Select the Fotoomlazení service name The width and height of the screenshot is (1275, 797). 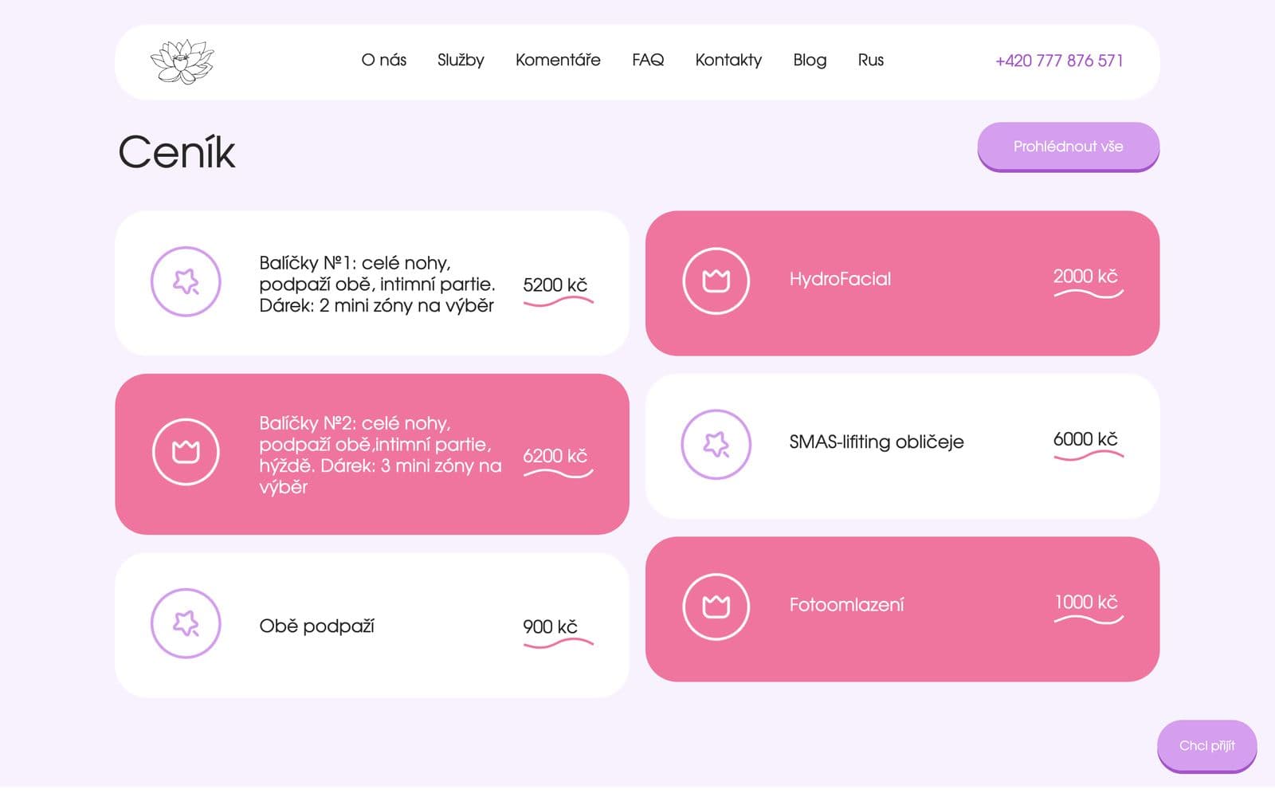[846, 605]
